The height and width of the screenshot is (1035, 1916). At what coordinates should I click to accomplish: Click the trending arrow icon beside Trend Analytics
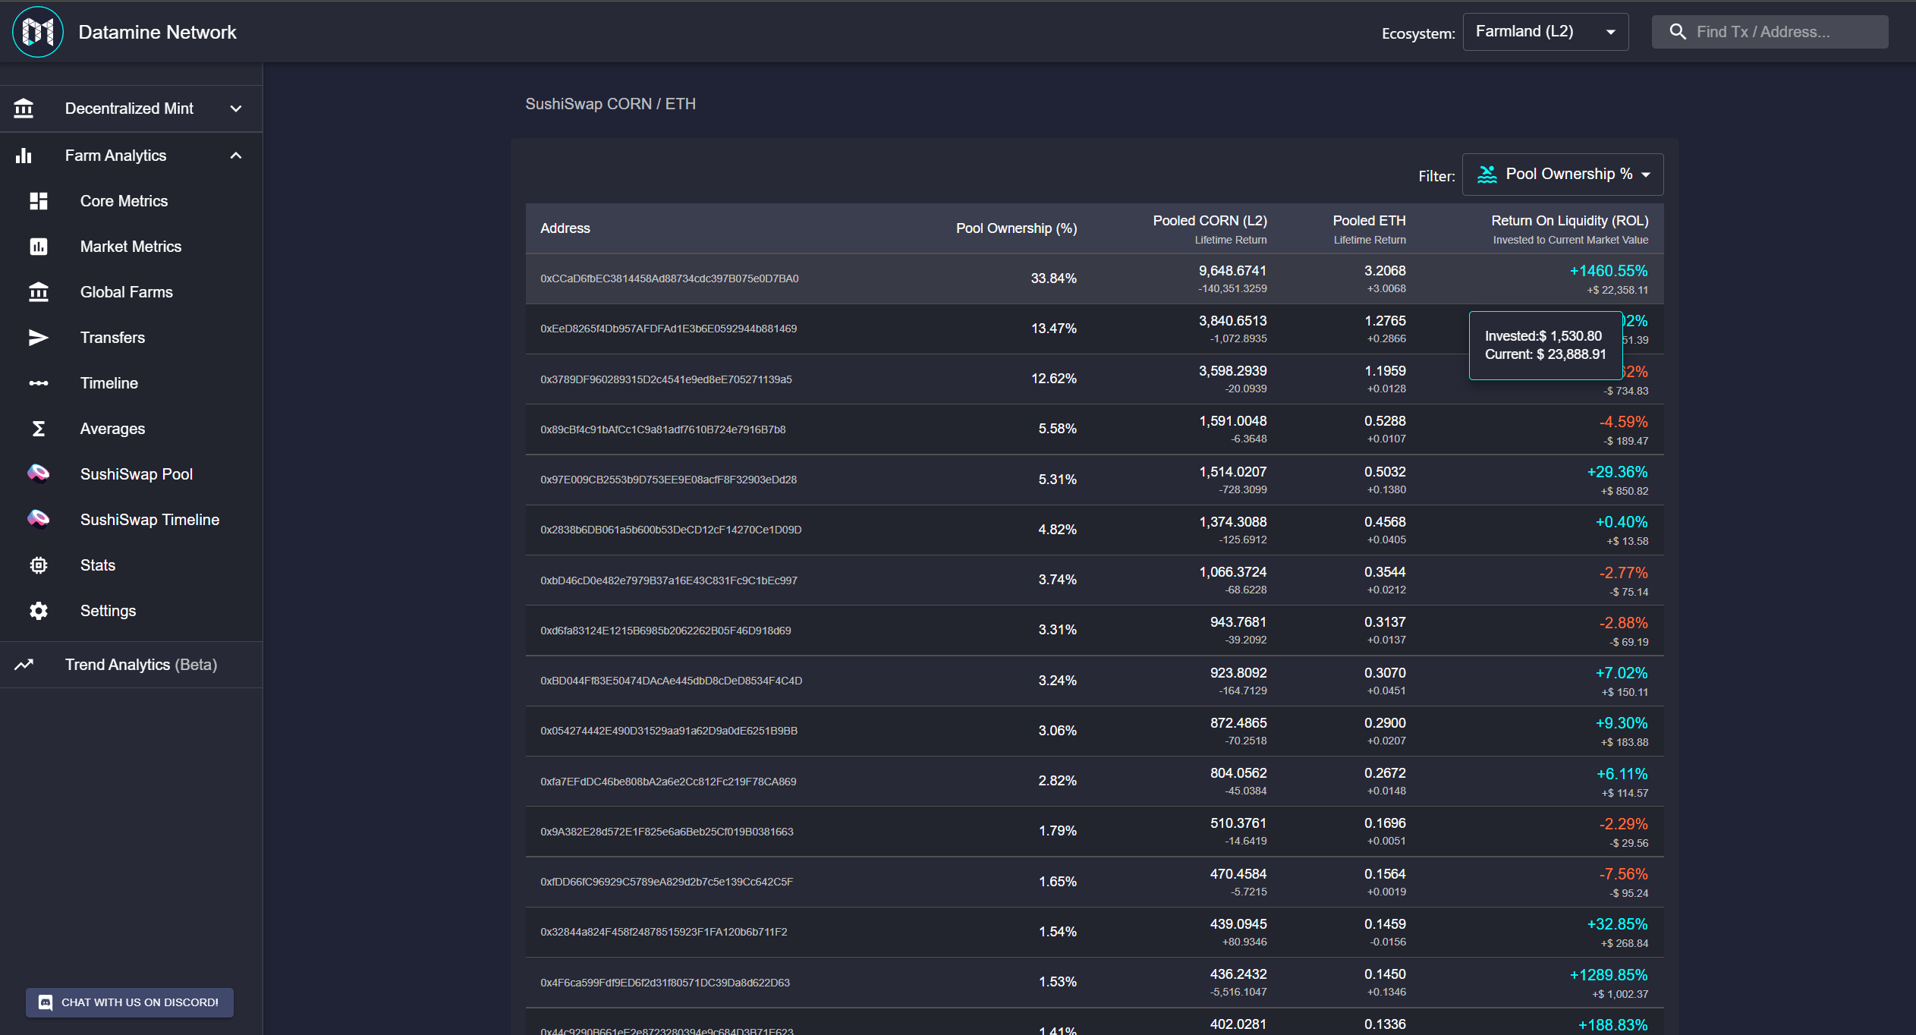(x=24, y=665)
